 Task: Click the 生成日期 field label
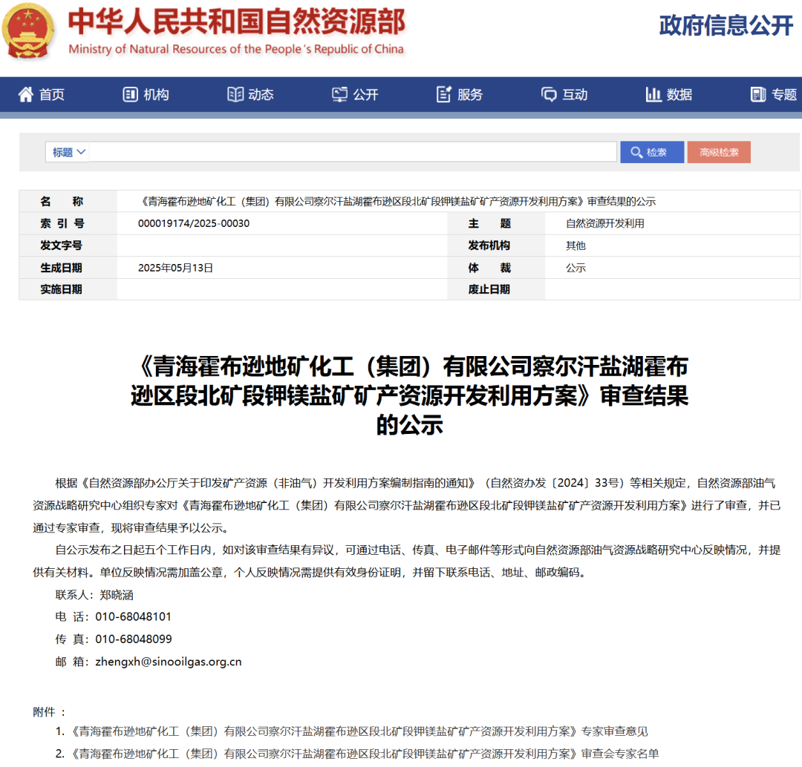pos(61,268)
